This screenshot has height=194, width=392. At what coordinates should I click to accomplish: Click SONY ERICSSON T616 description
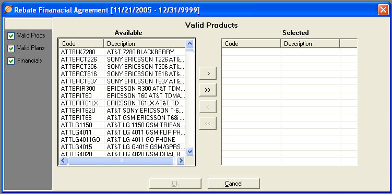pos(146,74)
